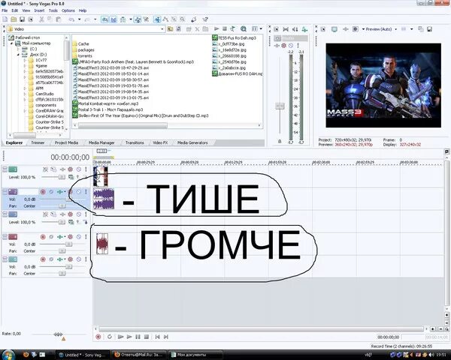Open the Explorer Views dropdown arrow
The height and width of the screenshot is (360, 451).
[x=261, y=29]
